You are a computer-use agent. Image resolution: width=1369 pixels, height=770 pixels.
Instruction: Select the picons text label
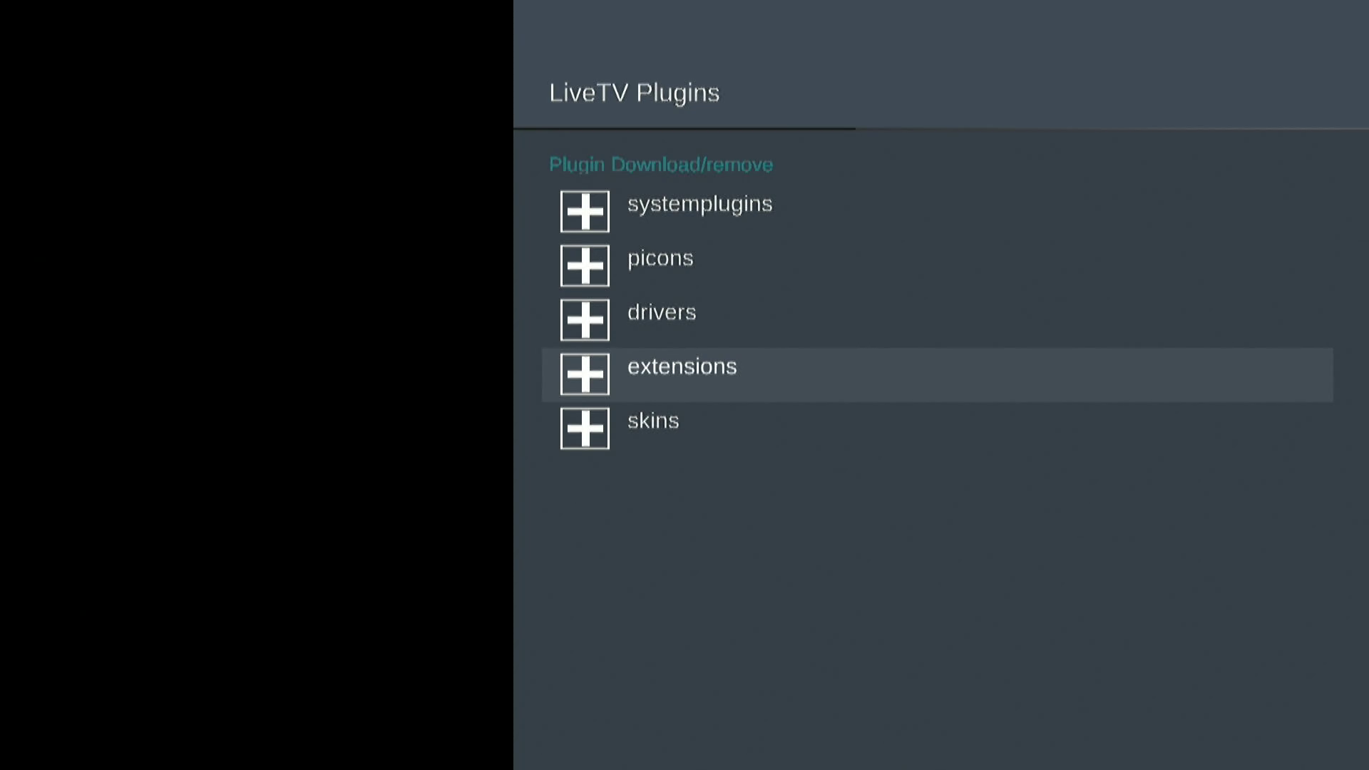click(660, 258)
